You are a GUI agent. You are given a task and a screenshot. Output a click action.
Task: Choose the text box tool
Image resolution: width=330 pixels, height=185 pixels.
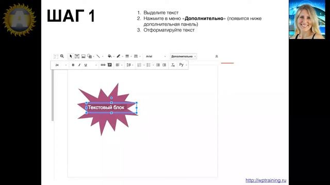click(77, 56)
